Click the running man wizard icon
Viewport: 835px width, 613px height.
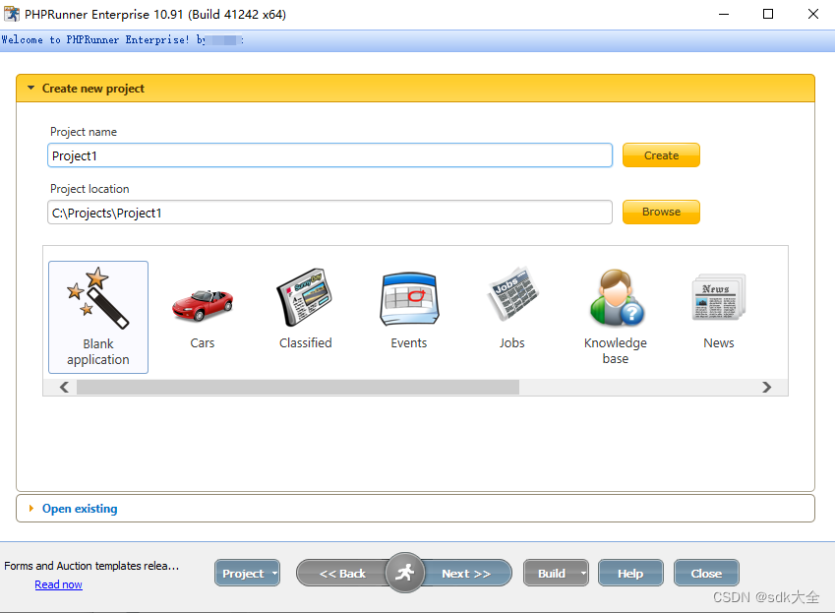pos(405,573)
